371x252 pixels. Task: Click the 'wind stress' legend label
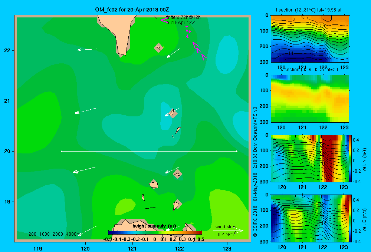[x=227, y=227]
